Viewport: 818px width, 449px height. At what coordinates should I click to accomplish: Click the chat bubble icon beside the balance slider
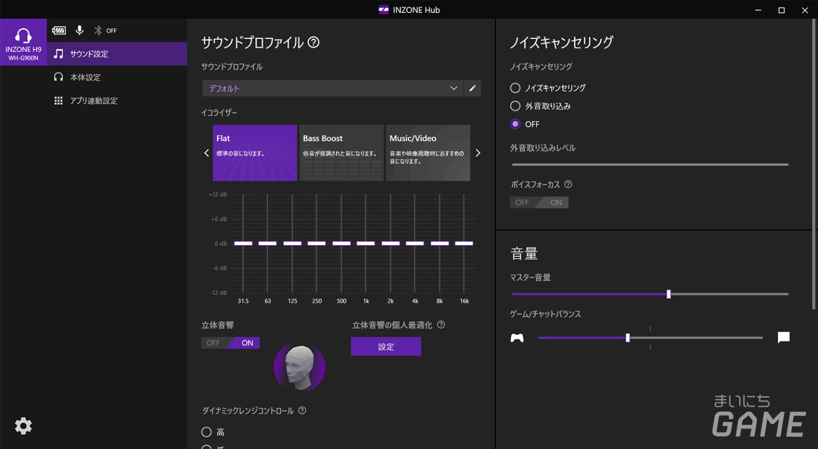tap(783, 337)
